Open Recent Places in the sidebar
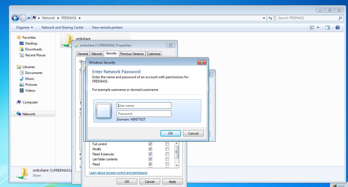 coord(35,55)
